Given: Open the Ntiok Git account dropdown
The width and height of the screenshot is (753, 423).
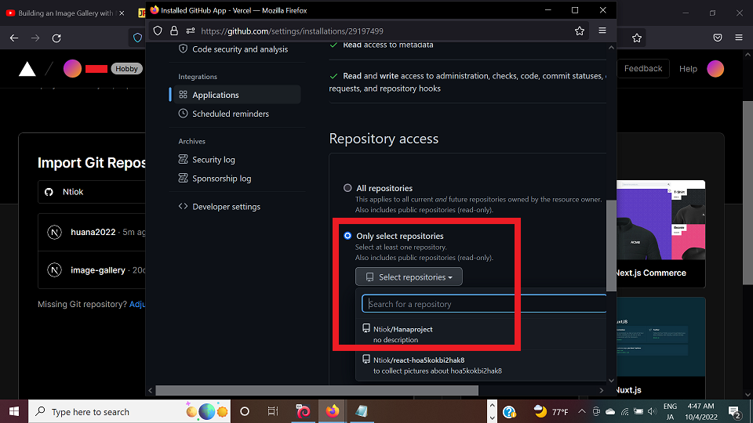Looking at the screenshot, I should [x=92, y=192].
